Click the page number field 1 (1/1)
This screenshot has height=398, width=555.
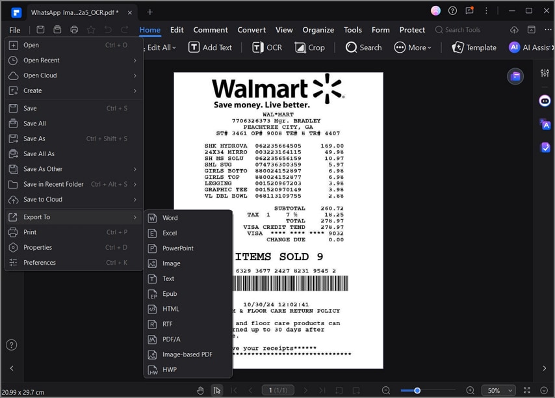pyautogui.click(x=278, y=390)
